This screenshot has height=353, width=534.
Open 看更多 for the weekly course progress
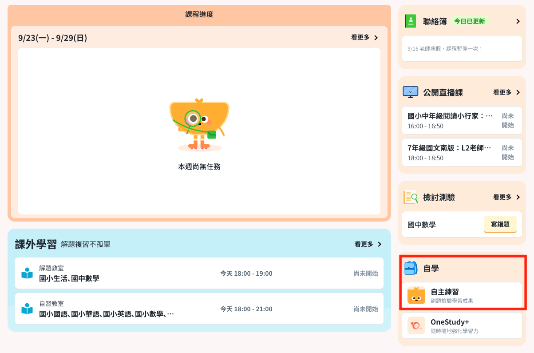(360, 38)
